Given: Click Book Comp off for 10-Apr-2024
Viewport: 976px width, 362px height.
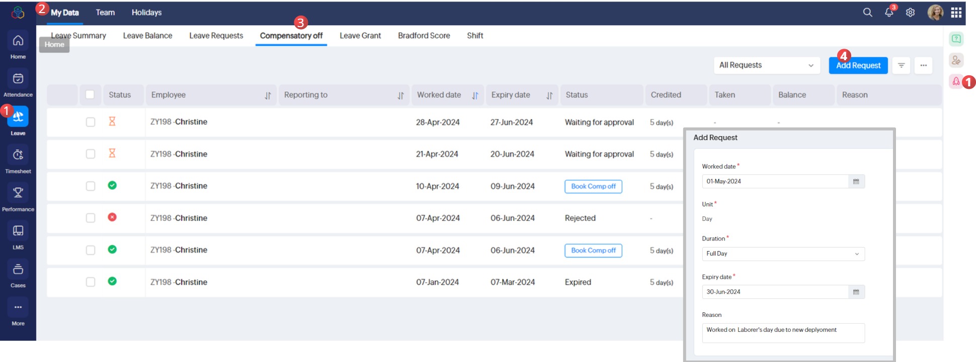Looking at the screenshot, I should coord(593,186).
